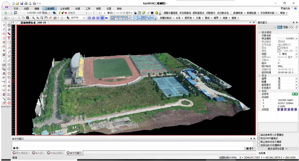
Task: Toggle 按住SHIFT键拖点 checkbox
Action: (259, 138)
